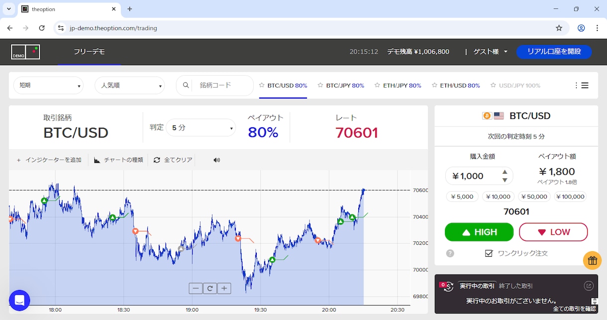Screen dimensions: 607x320
Task: Toggle favorite star for ETH/USD tab
Action: point(434,86)
